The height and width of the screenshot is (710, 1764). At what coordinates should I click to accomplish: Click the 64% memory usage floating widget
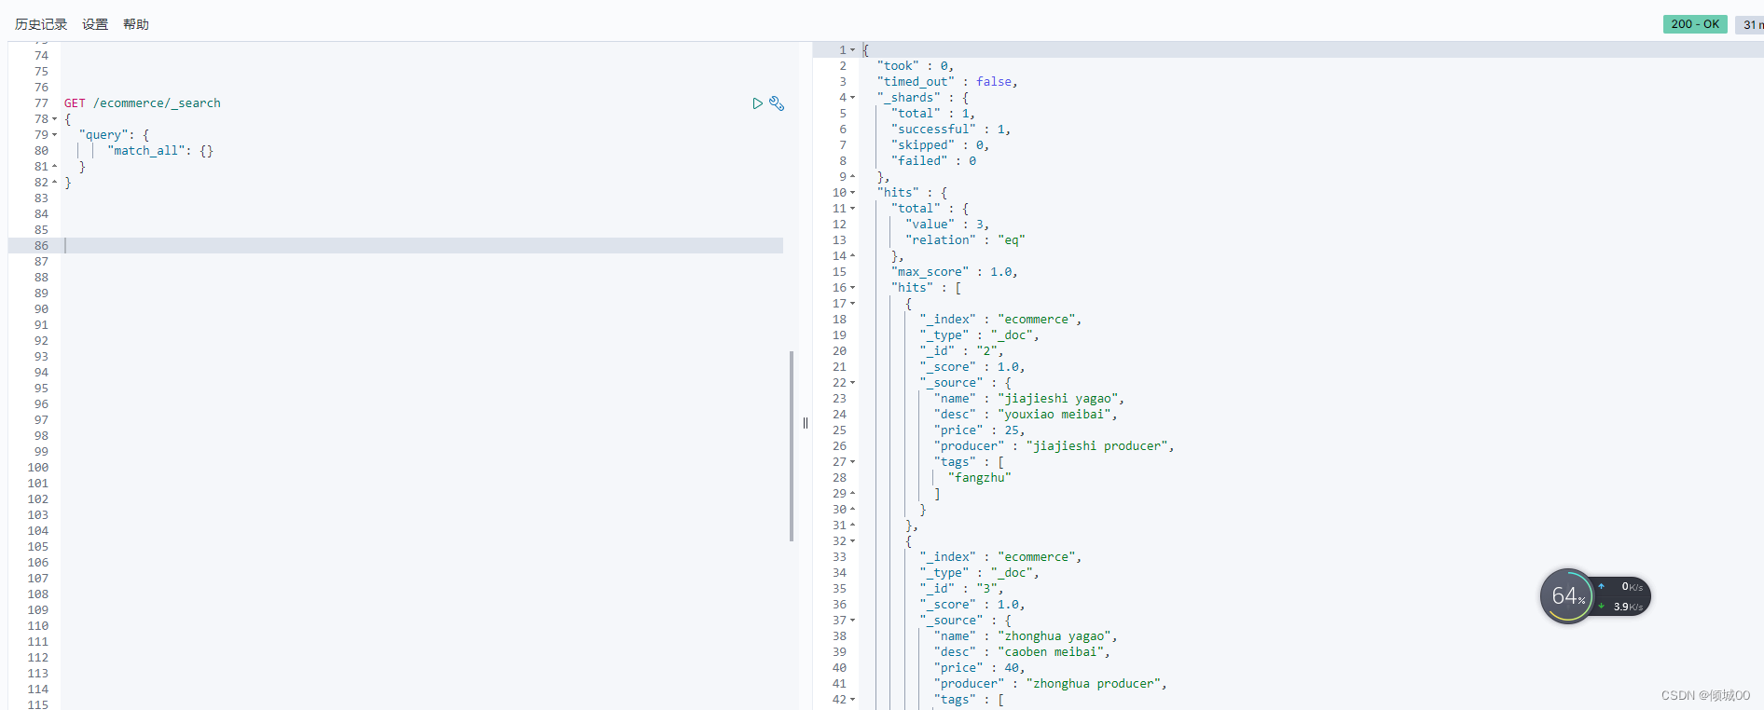[x=1568, y=596]
